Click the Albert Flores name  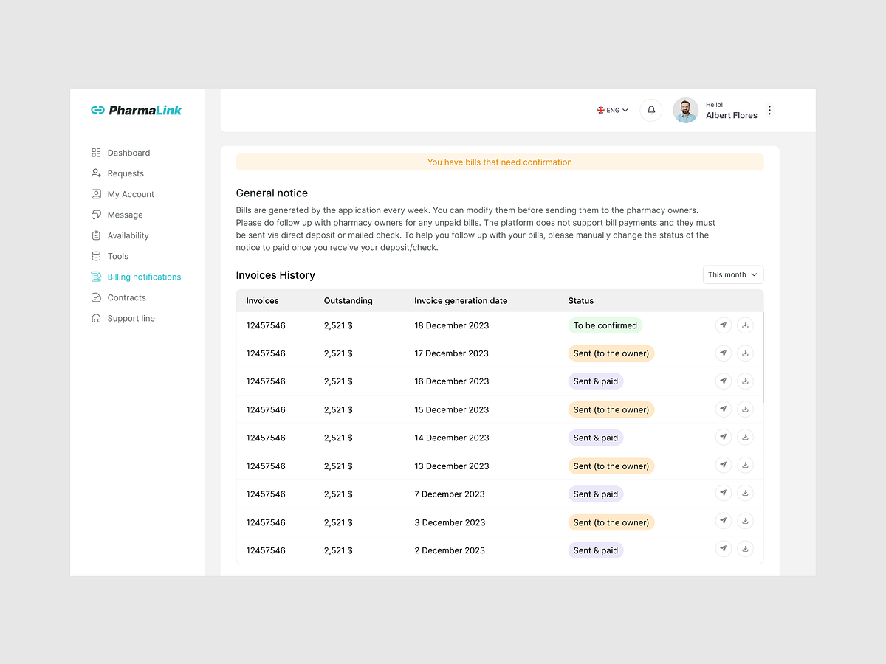[x=732, y=115]
